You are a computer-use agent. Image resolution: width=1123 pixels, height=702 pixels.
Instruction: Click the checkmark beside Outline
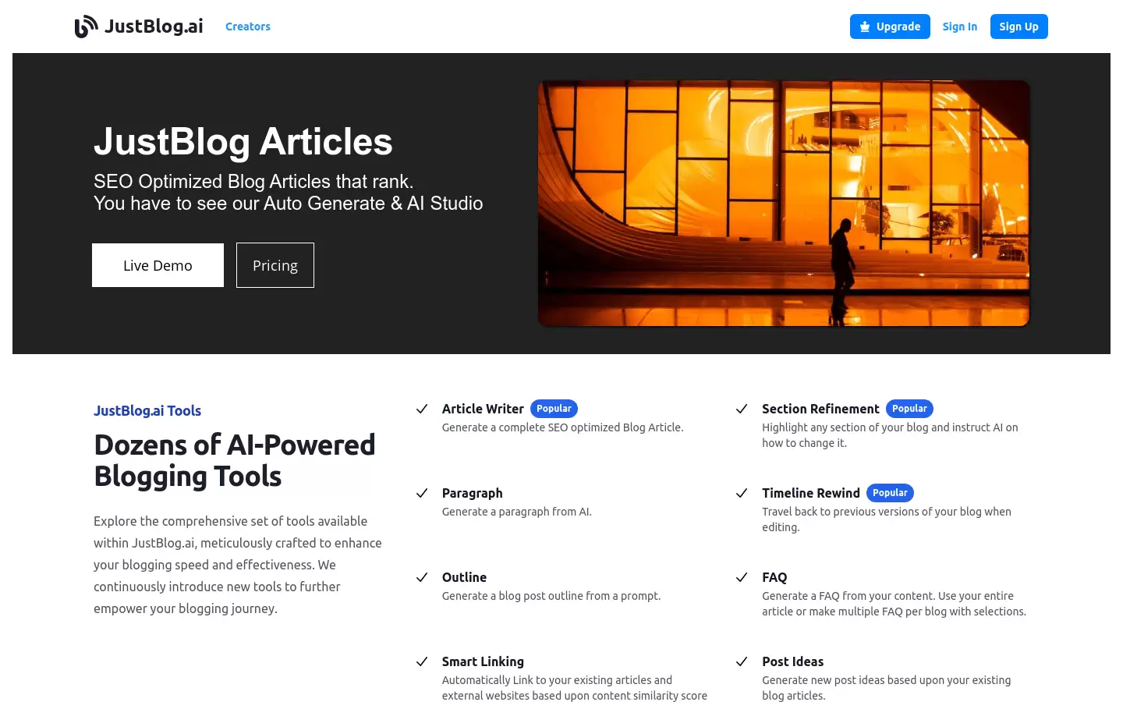pos(422,577)
